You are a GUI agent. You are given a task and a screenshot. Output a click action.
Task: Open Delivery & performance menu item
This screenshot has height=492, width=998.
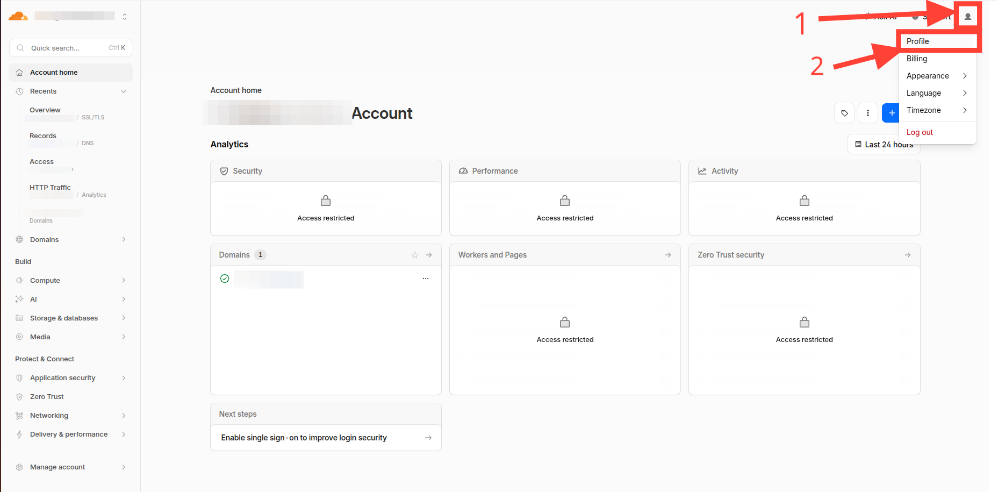pyautogui.click(x=70, y=434)
